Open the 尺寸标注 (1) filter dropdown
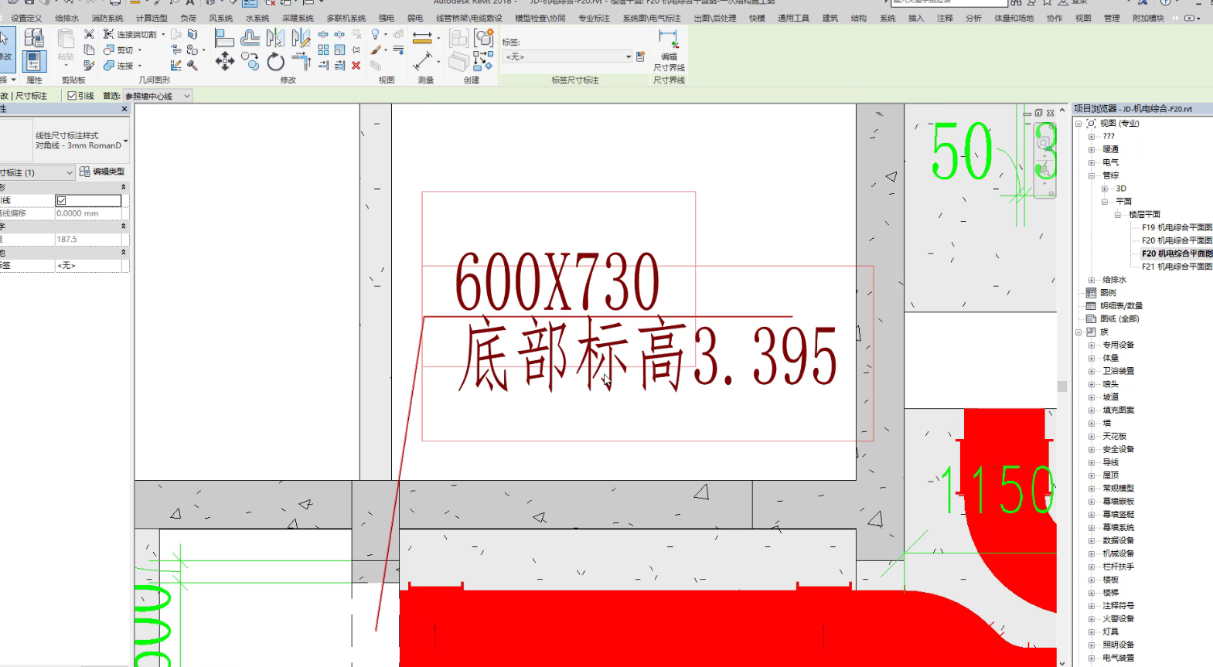The image size is (1213, 667). coord(37,172)
